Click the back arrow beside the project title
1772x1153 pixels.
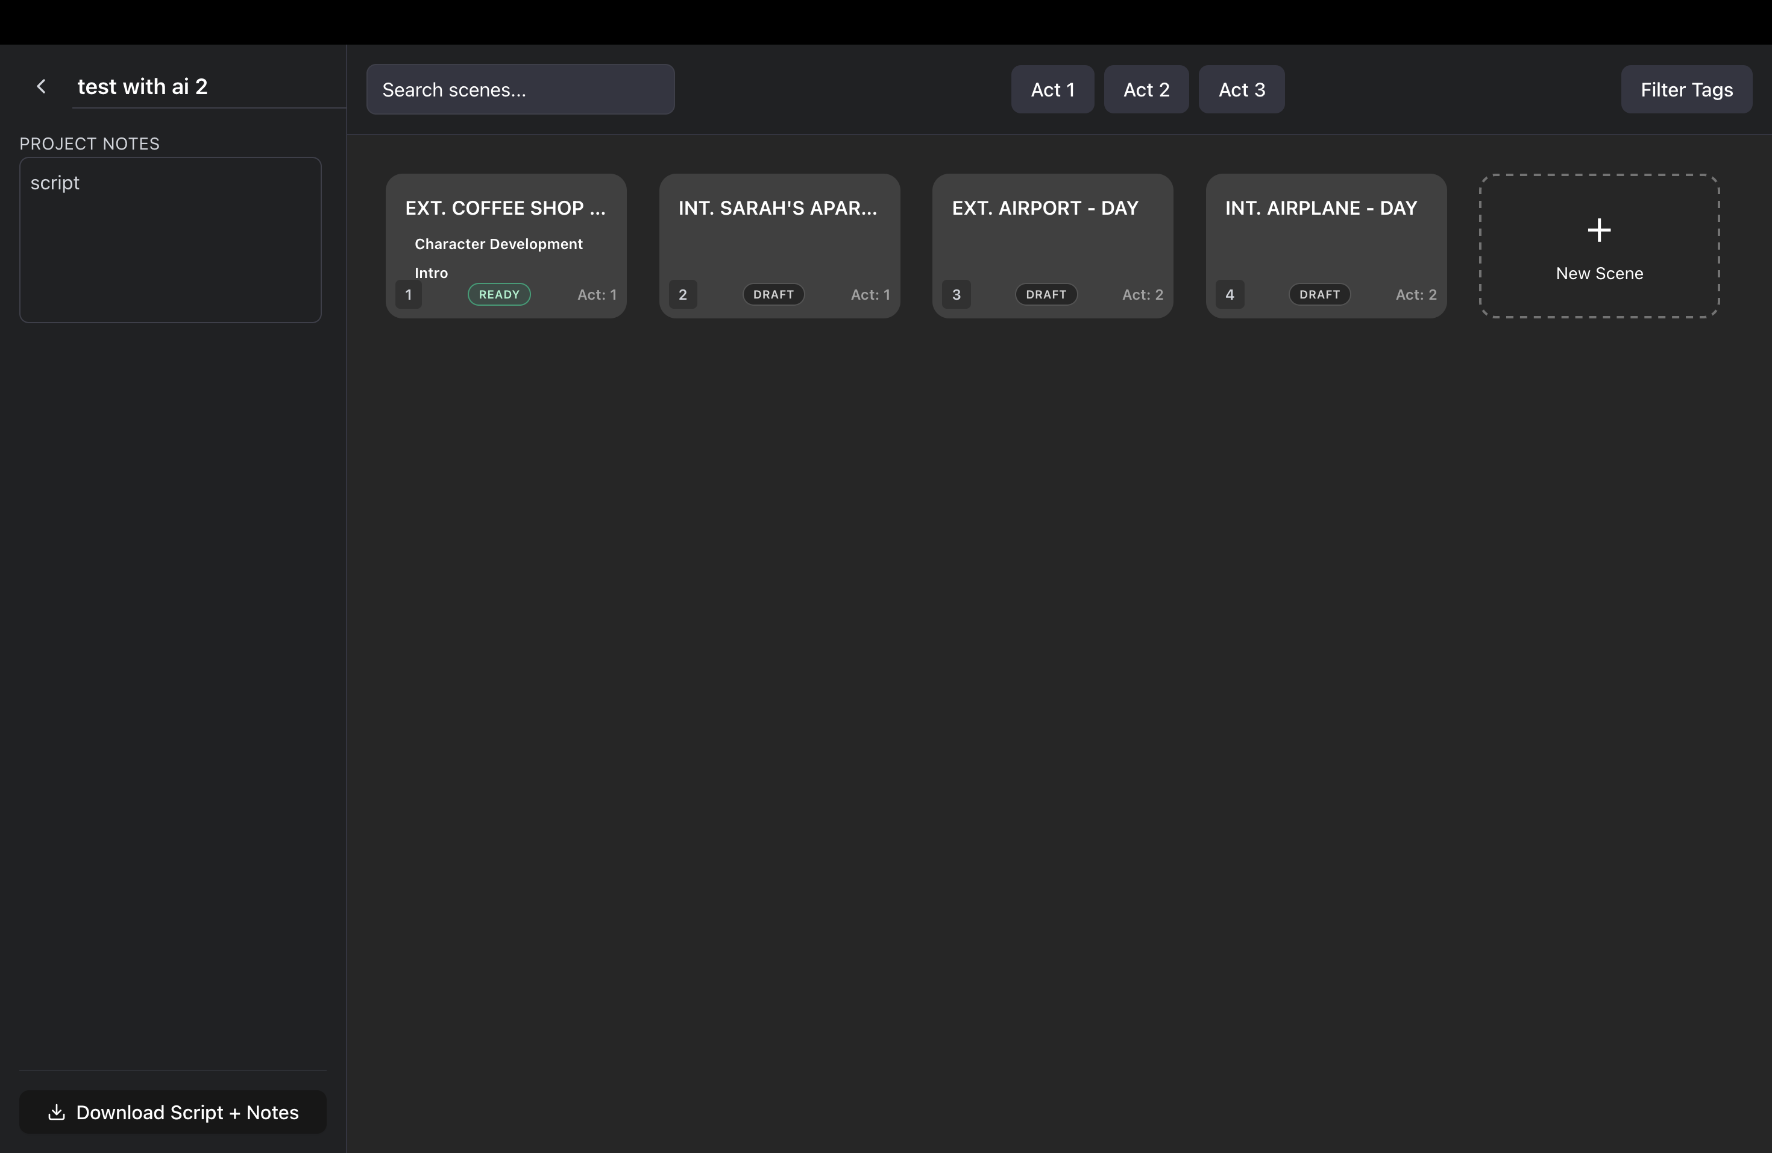click(42, 86)
